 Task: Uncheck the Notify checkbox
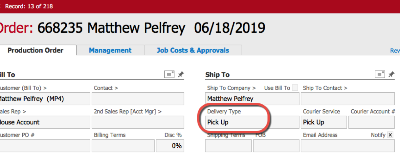390,135
